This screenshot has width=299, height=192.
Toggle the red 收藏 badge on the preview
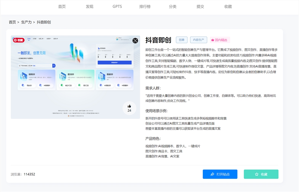coord(19,40)
